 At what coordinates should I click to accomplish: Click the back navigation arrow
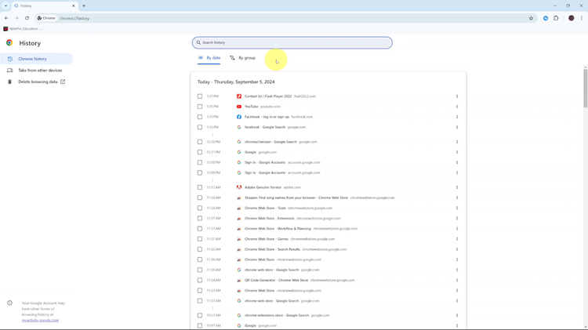point(6,18)
